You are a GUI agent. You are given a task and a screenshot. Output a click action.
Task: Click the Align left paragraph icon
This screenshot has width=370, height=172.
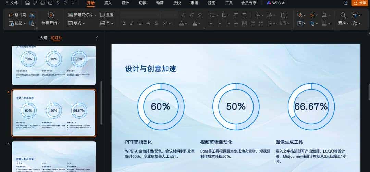pos(212,23)
